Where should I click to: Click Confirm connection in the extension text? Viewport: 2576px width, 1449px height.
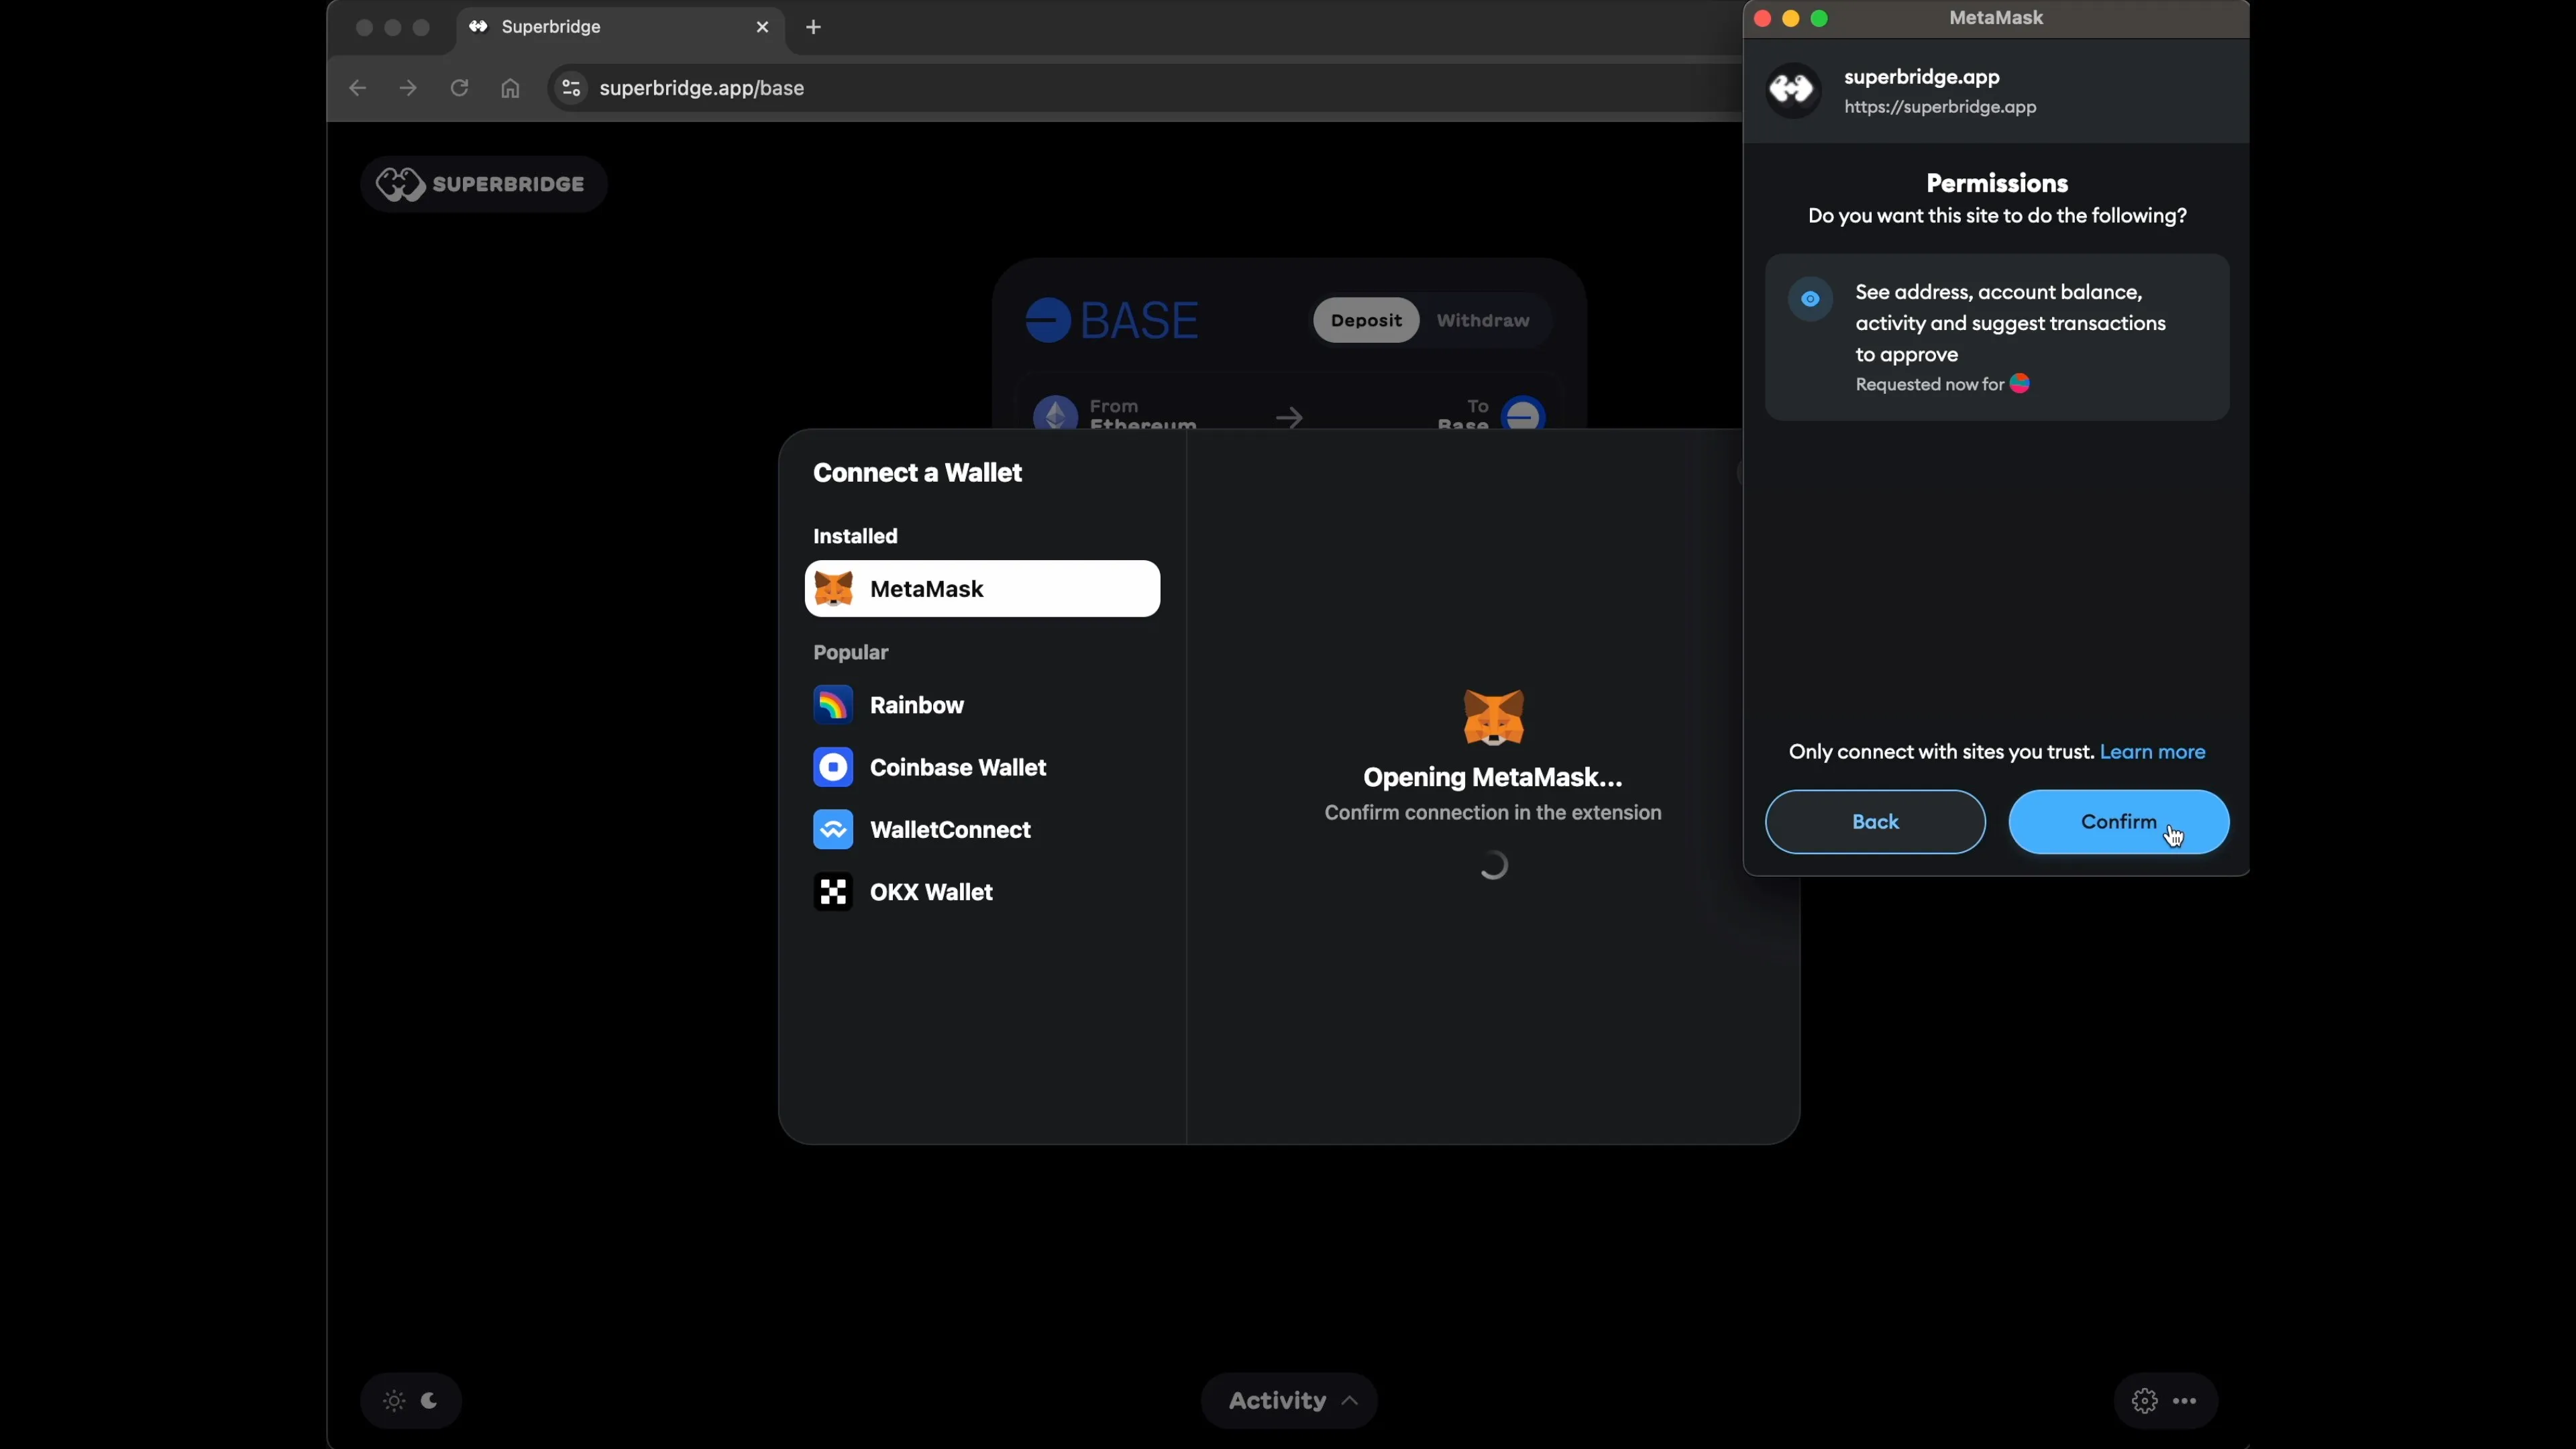(x=1493, y=812)
